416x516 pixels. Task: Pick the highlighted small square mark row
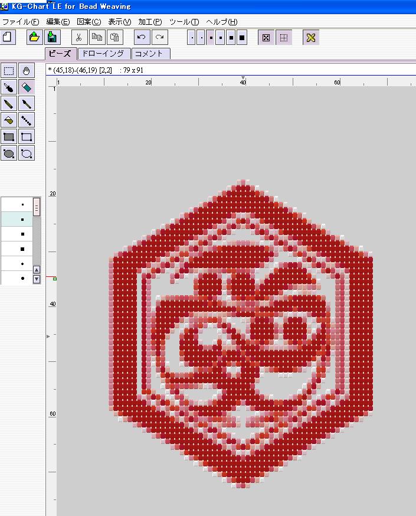pyautogui.click(x=17, y=219)
